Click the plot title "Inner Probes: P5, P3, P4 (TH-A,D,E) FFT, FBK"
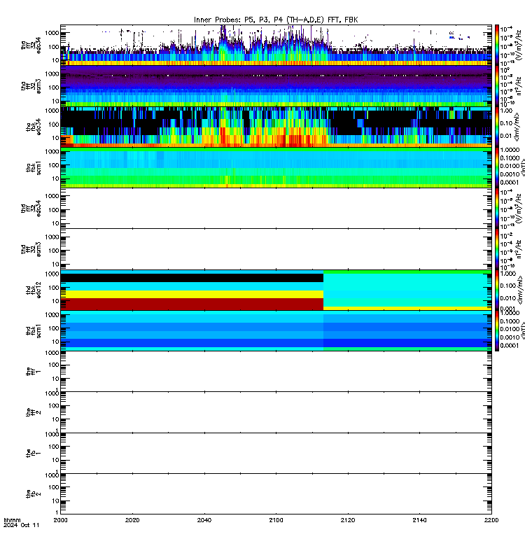525x560 pixels. tap(276, 20)
